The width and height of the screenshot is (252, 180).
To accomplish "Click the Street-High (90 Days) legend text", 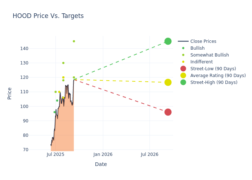I will point(214,82).
